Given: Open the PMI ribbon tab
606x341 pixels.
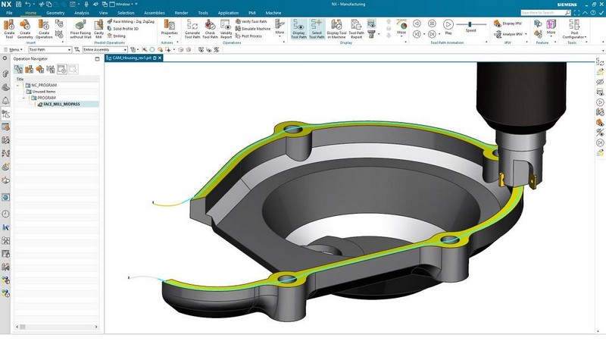Looking at the screenshot, I should click(252, 13).
